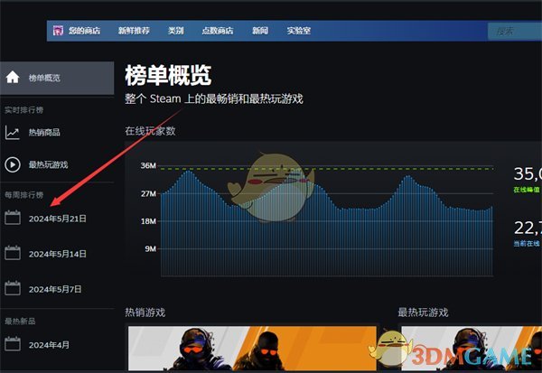Open the 2024年4月 top new releases
The image size is (542, 373).
[49, 345]
